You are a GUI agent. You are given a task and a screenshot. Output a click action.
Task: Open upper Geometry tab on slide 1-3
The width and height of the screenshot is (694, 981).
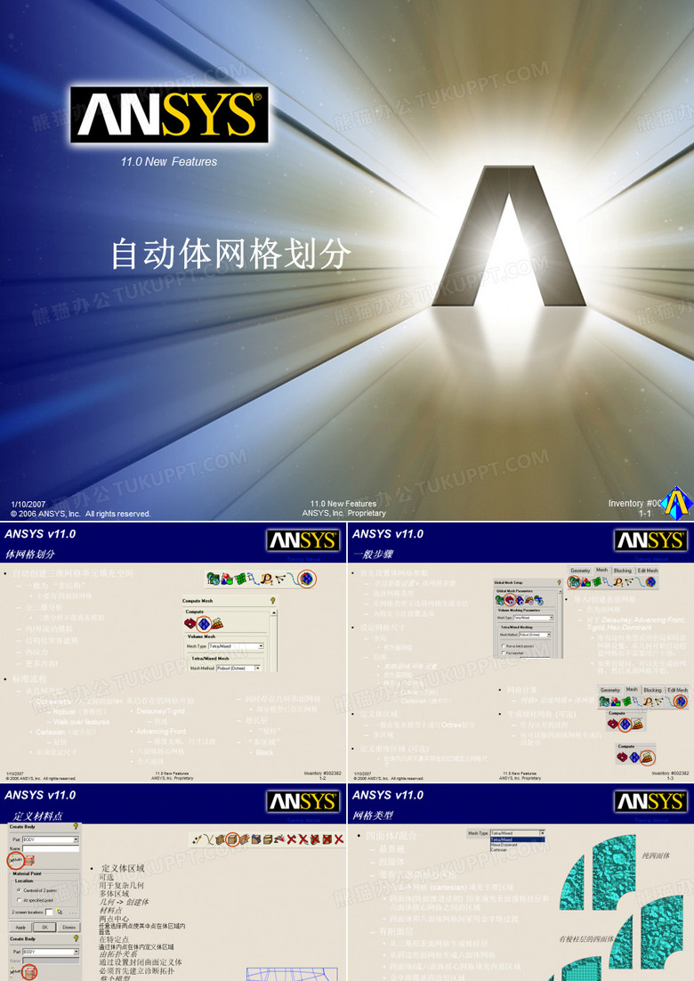click(x=580, y=571)
